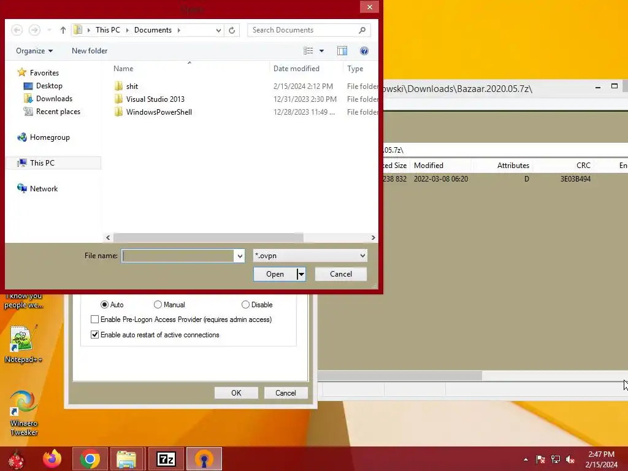The image size is (628, 471).
Task: Focus the Search Documents box
Action: pyautogui.click(x=303, y=30)
